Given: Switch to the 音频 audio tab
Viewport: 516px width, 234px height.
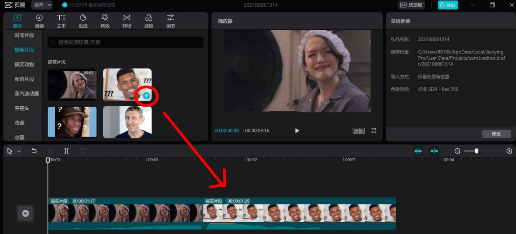Looking at the screenshot, I should (39, 21).
